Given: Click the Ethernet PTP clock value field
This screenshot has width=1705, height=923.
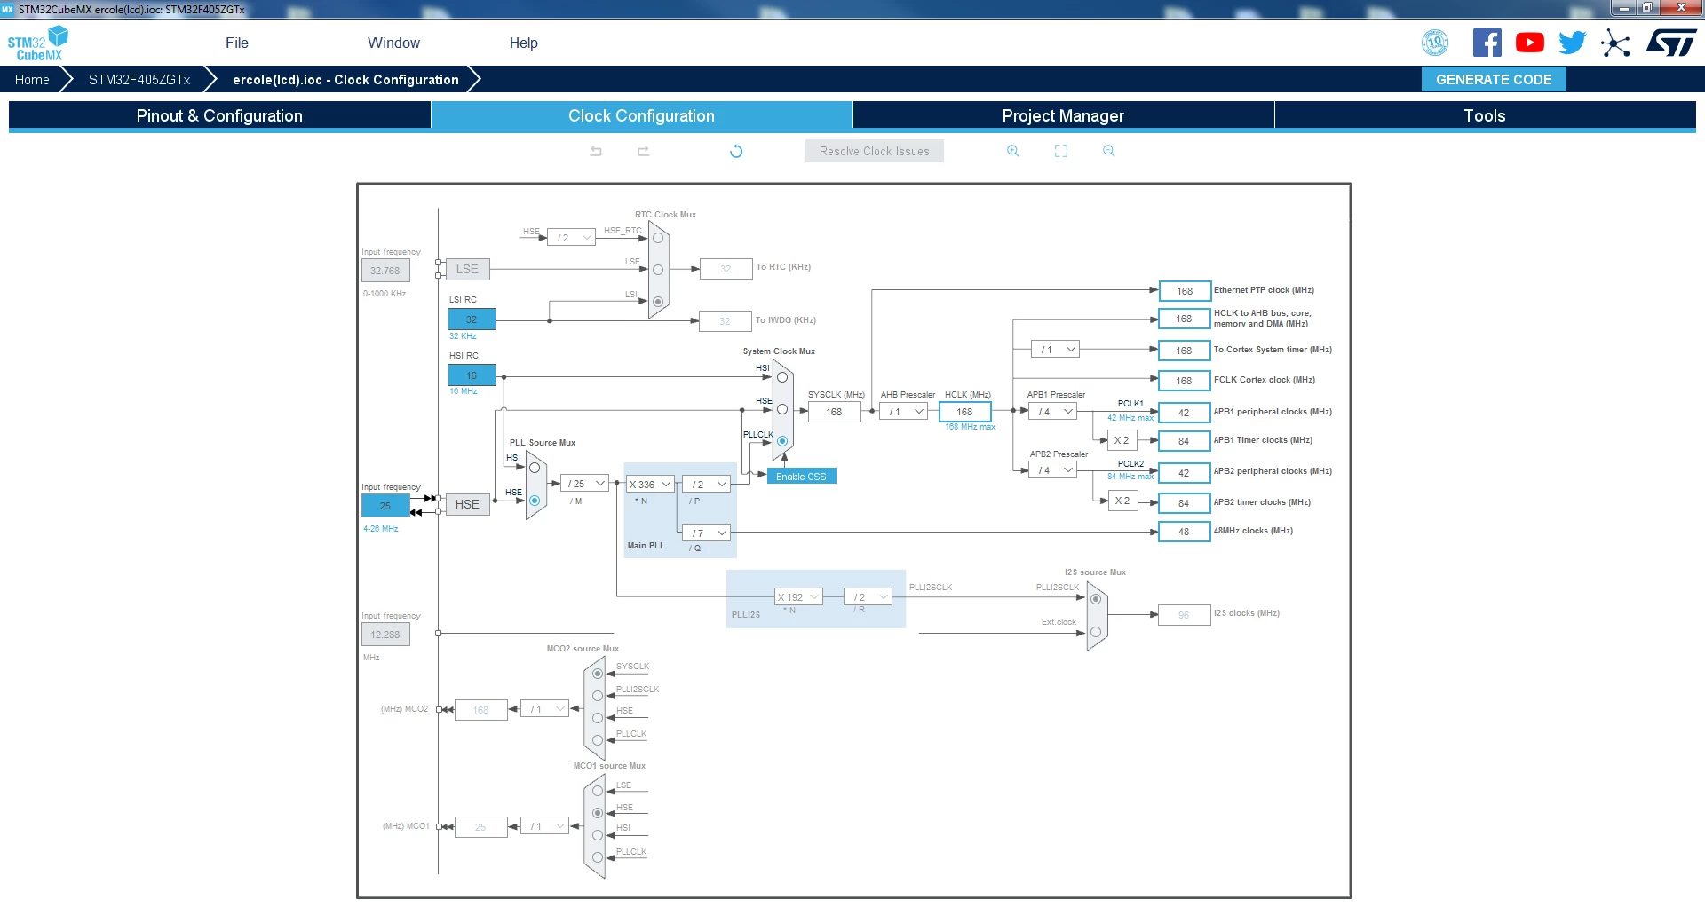Looking at the screenshot, I should click(x=1185, y=291).
